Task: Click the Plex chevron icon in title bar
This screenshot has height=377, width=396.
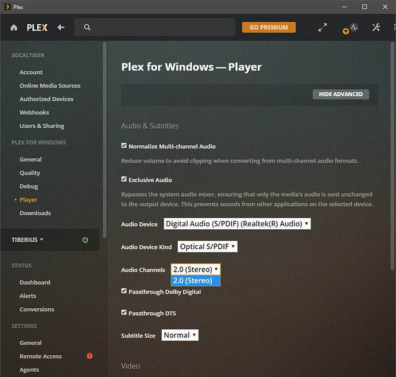Action: pyautogui.click(x=7, y=7)
